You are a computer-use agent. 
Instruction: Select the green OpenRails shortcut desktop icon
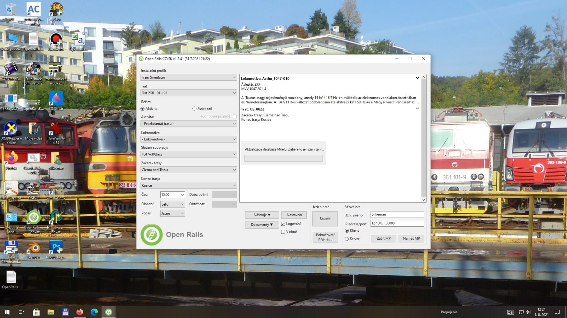[34, 222]
